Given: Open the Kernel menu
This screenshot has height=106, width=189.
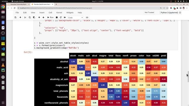Looking at the screenshot, I should [59, 13].
